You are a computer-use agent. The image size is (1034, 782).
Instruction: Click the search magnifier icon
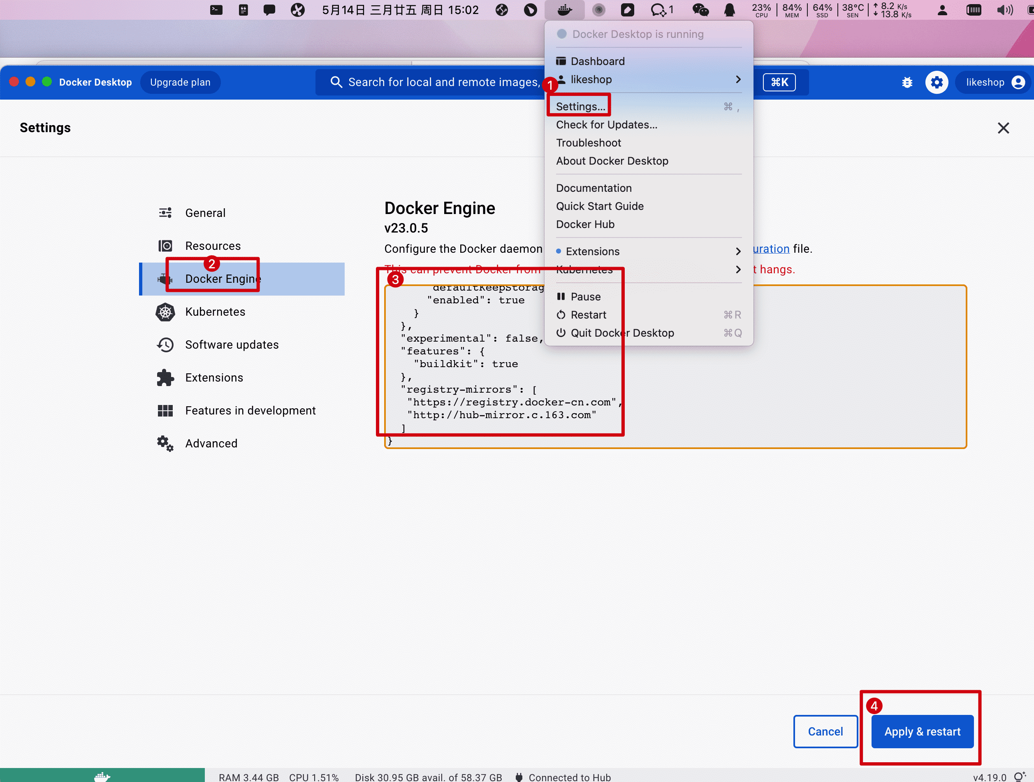pyautogui.click(x=336, y=82)
